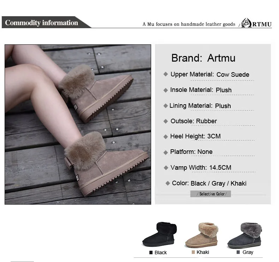The image size is (279, 262).
Task: Select the Black boot thumbnail
Action: [160, 234]
